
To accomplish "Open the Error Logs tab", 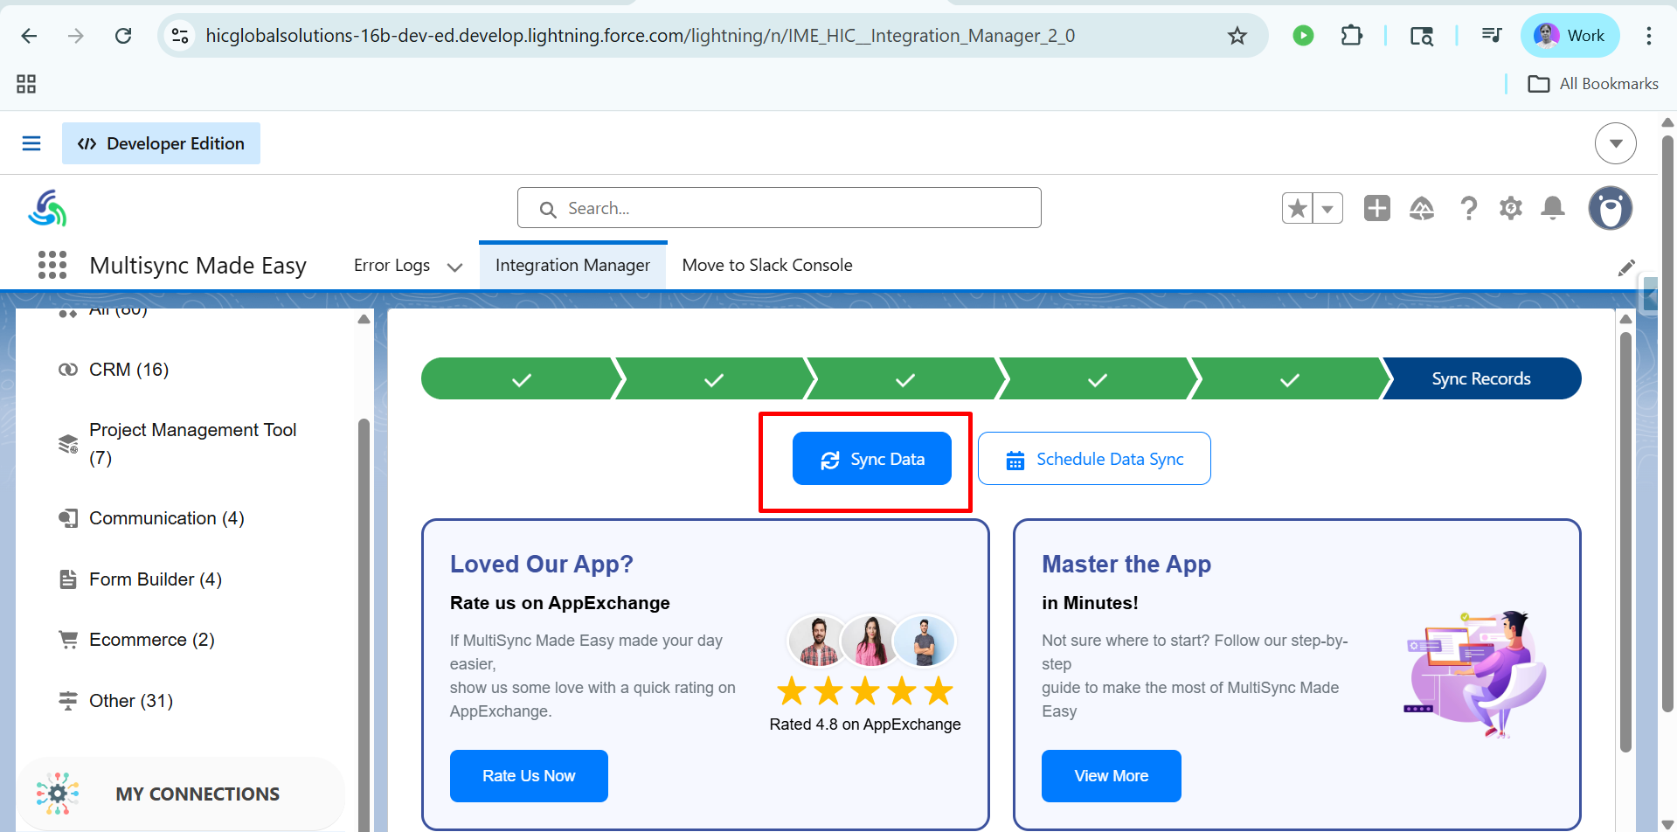I will click(x=392, y=265).
